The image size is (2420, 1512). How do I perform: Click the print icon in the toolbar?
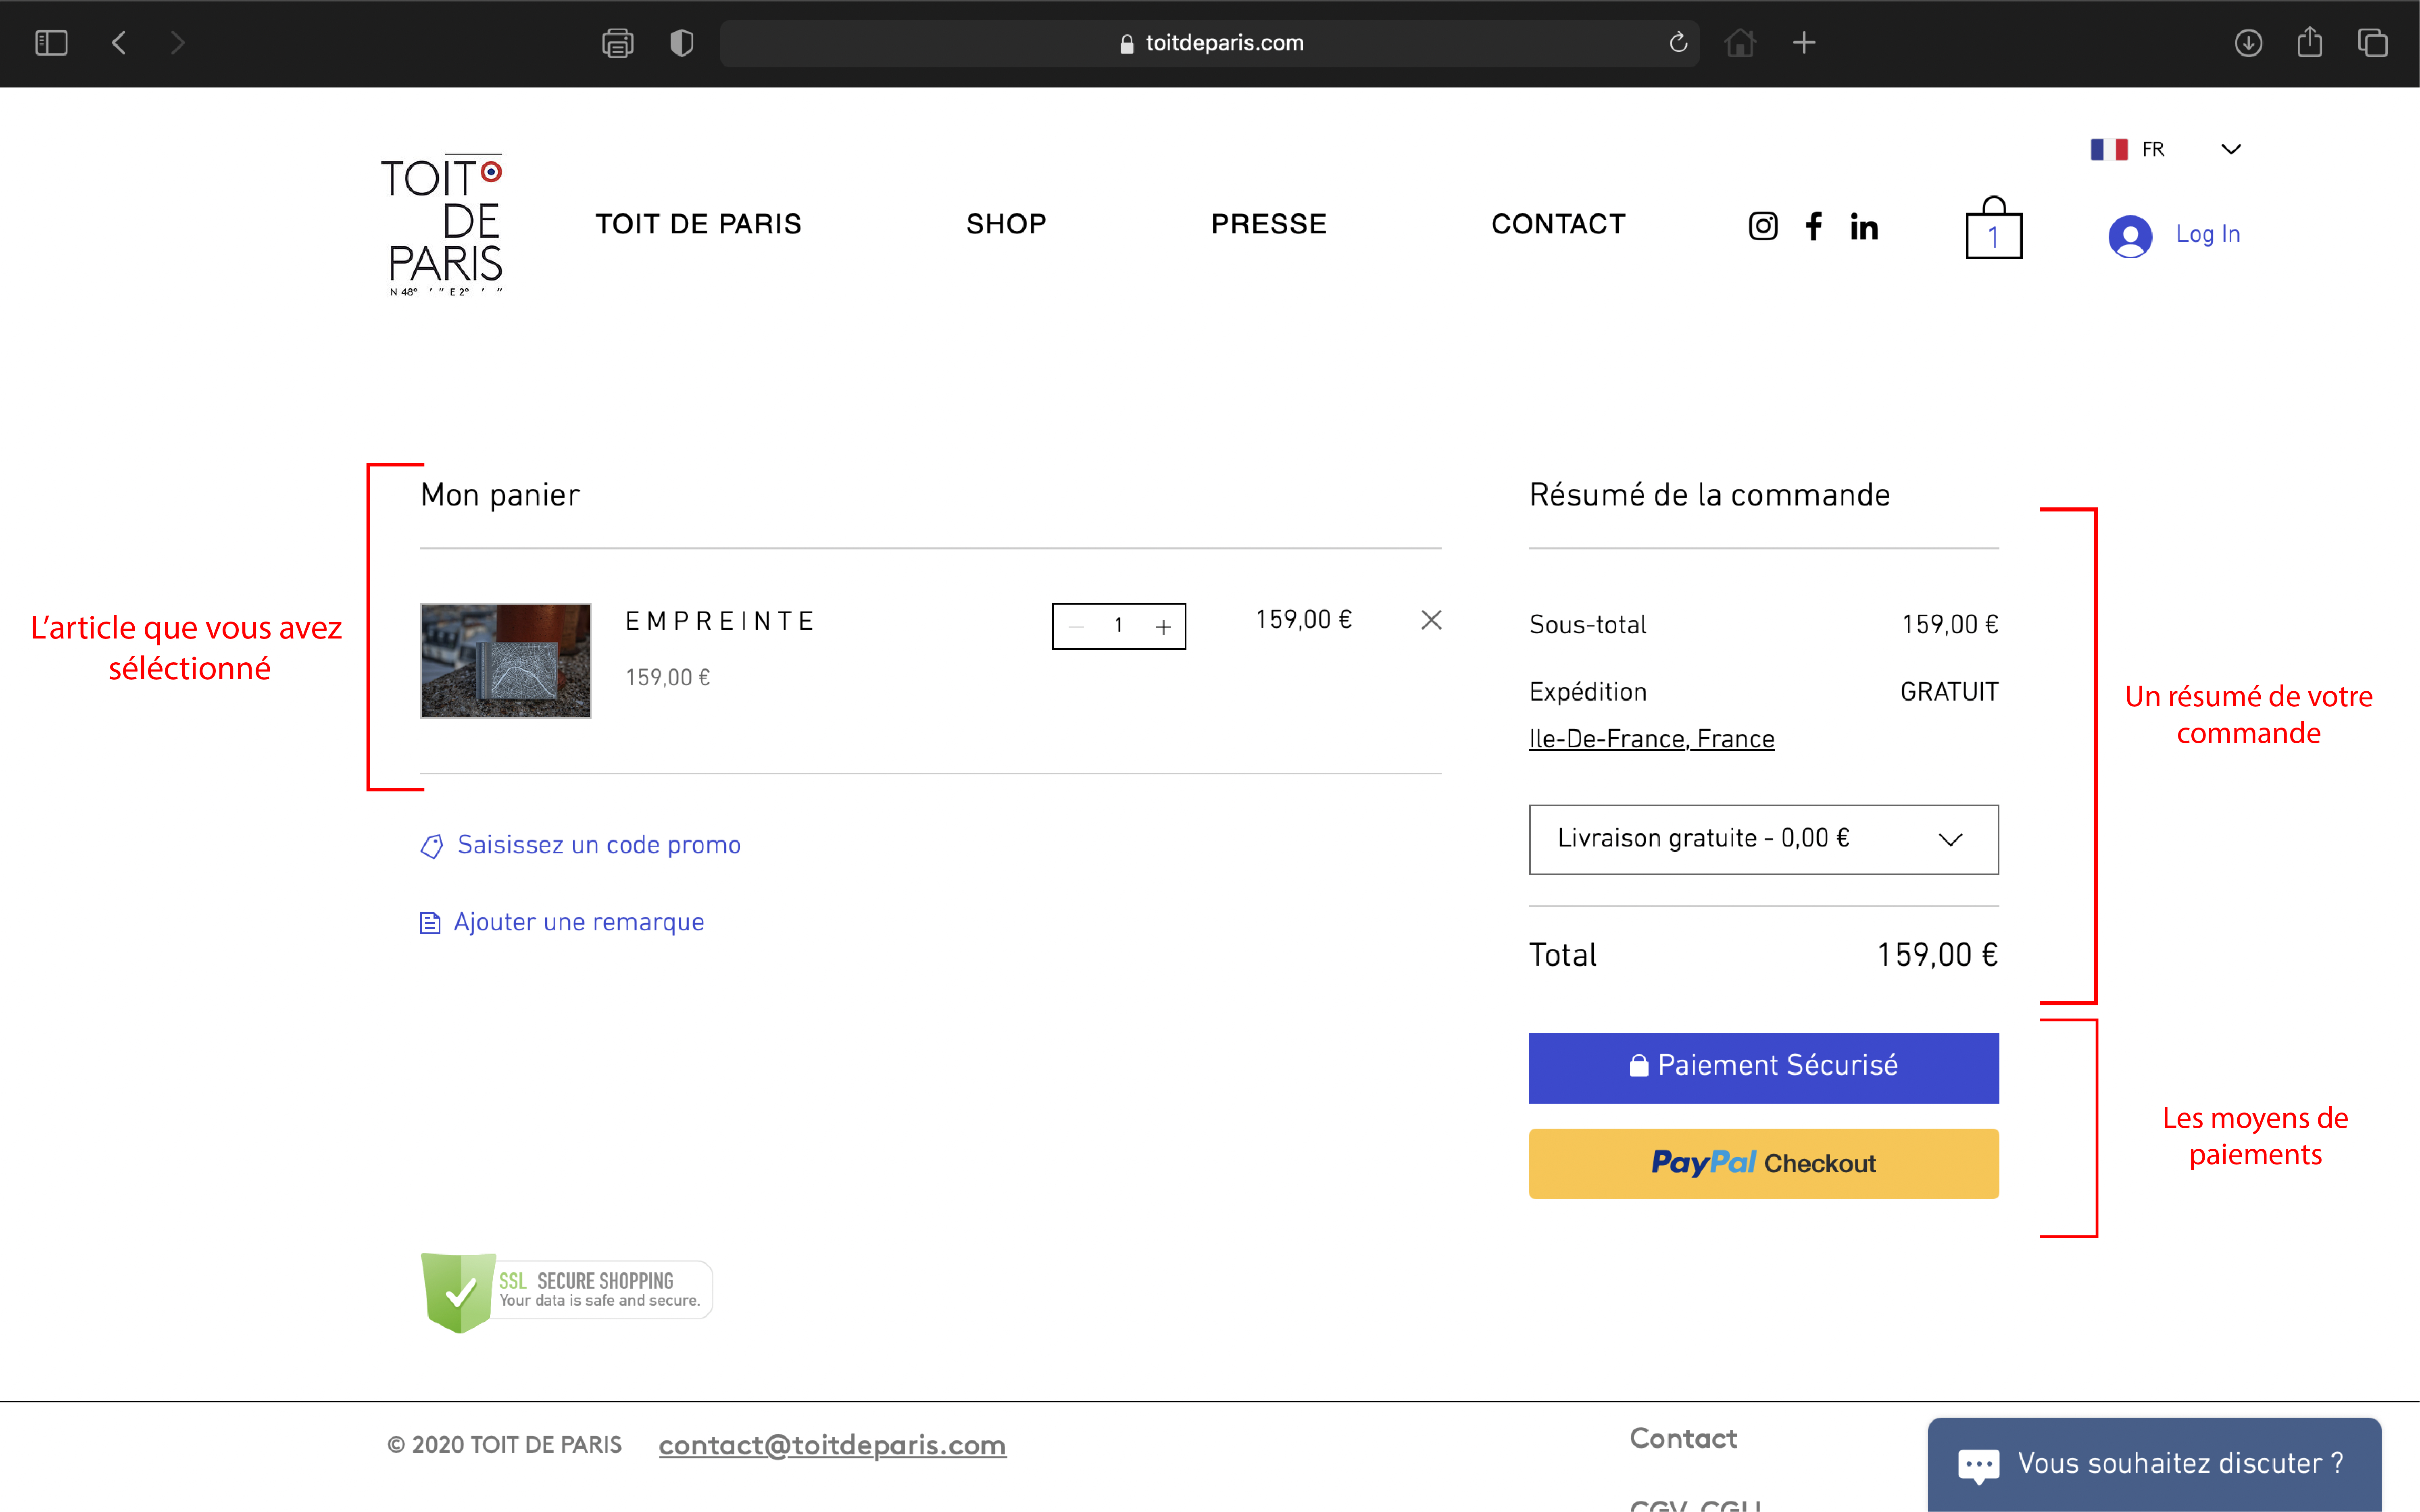(617, 43)
